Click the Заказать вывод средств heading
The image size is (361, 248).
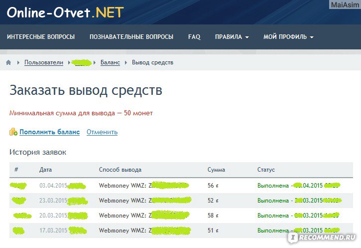86,90
